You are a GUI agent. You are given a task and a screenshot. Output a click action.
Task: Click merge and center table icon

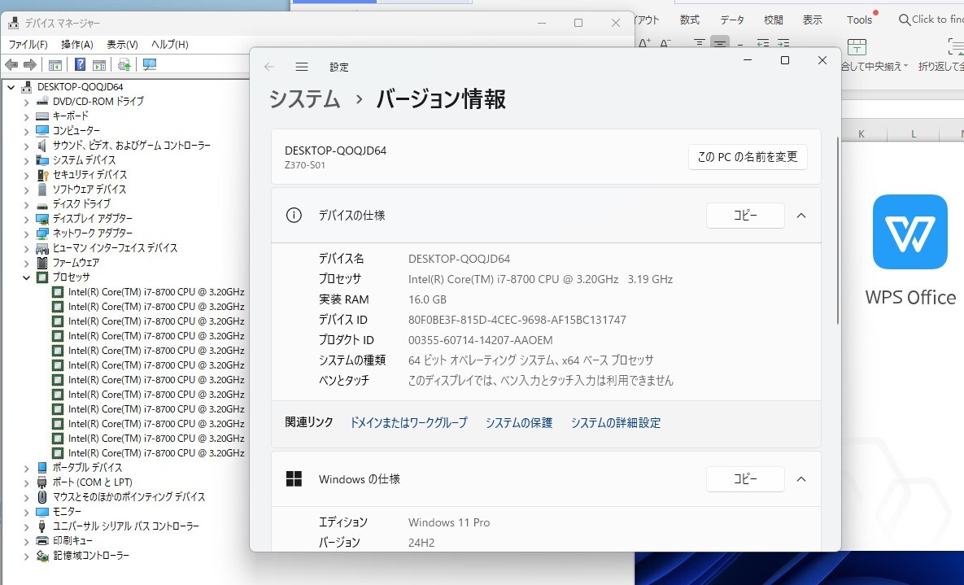coord(857,46)
